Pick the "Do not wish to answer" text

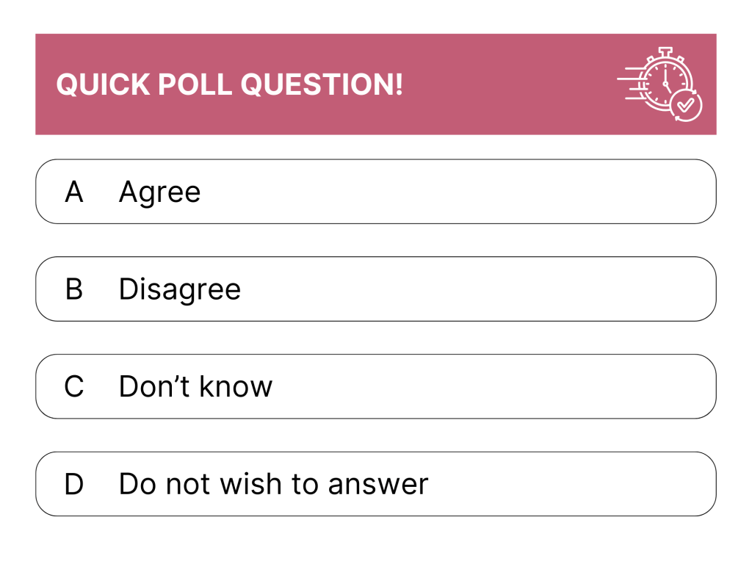pyautogui.click(x=273, y=485)
